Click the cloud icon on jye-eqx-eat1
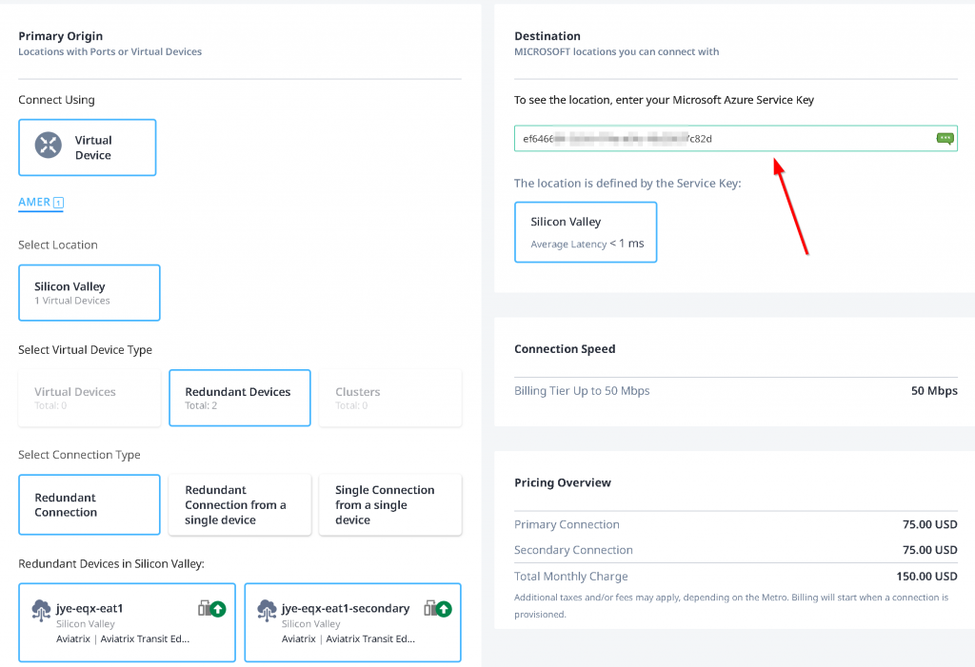 42,610
